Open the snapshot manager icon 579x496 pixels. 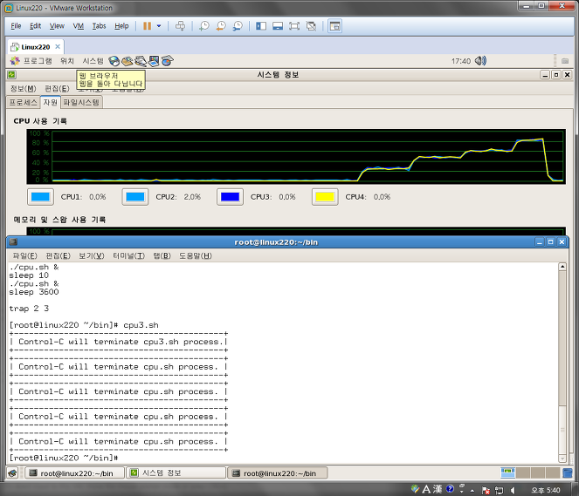238,26
